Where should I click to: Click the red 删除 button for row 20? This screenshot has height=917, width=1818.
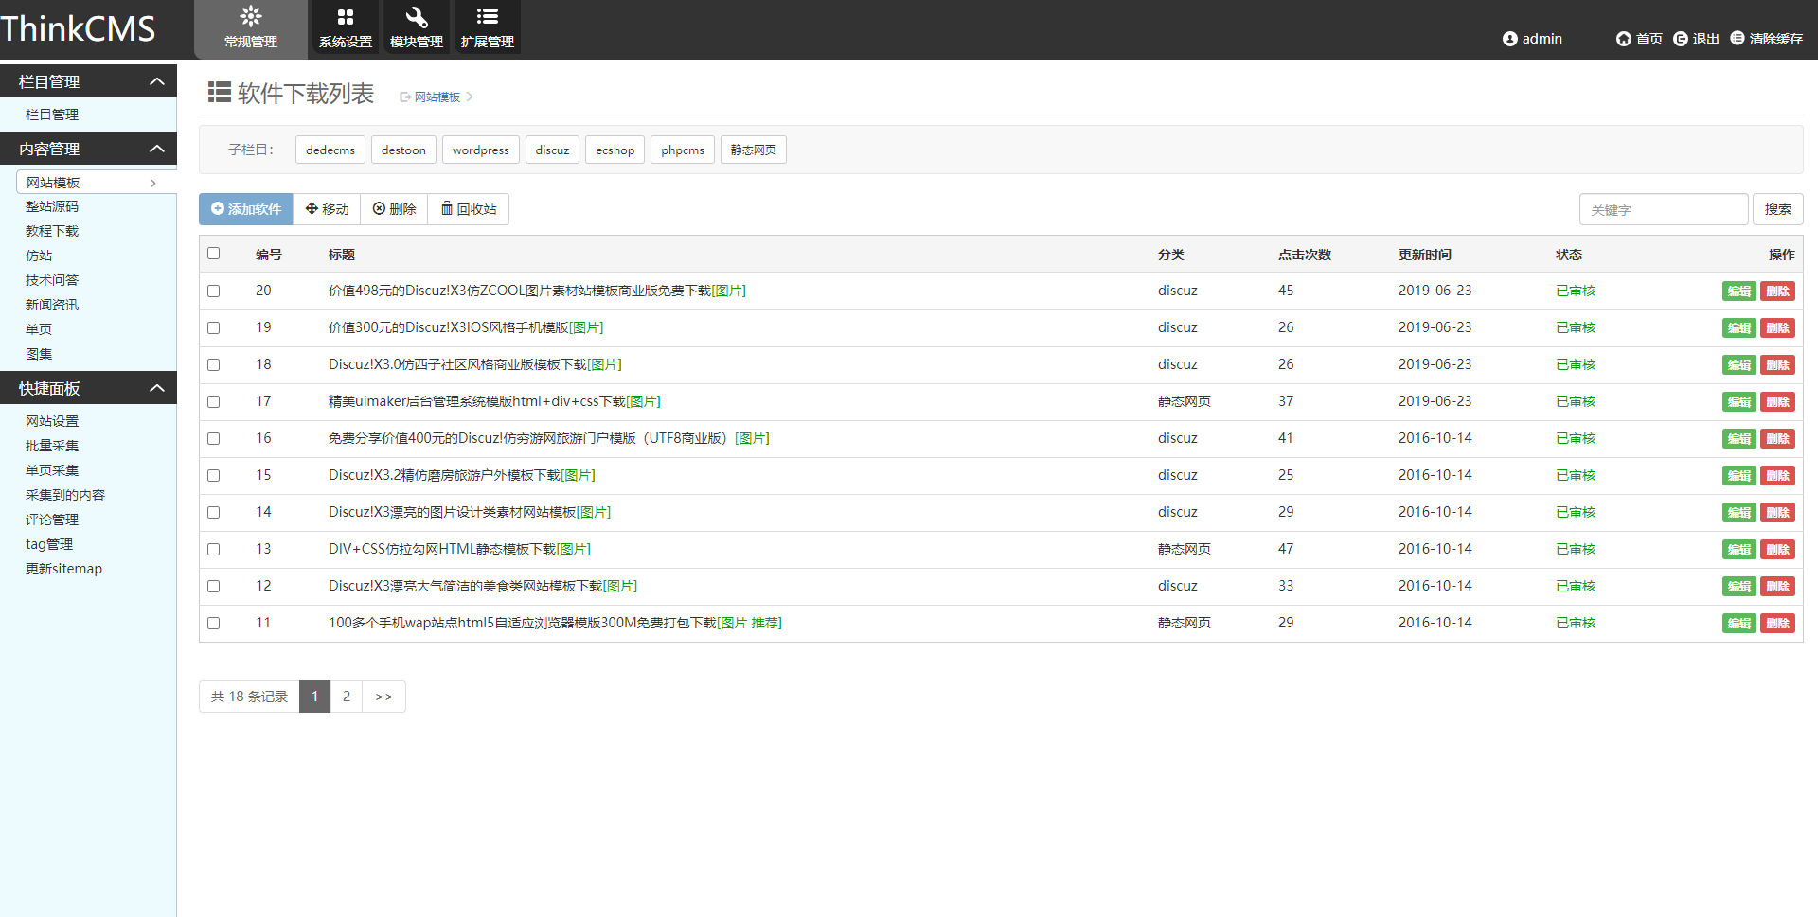1777,291
